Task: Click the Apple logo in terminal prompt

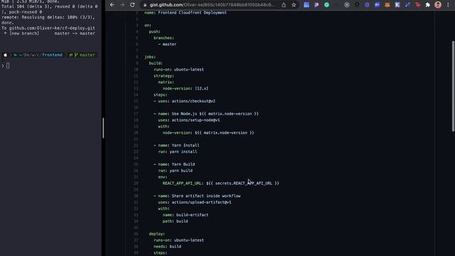Action: tap(5, 55)
